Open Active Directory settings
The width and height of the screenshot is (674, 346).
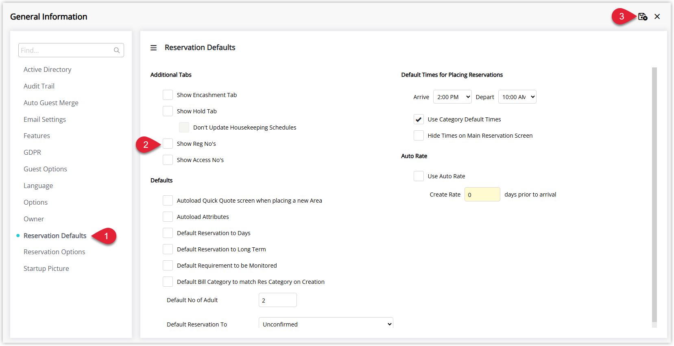click(x=47, y=69)
